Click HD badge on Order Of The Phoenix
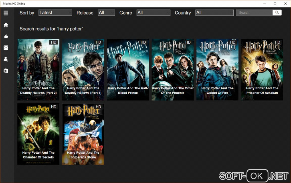The width and height of the screenshot is (291, 183). [188, 42]
